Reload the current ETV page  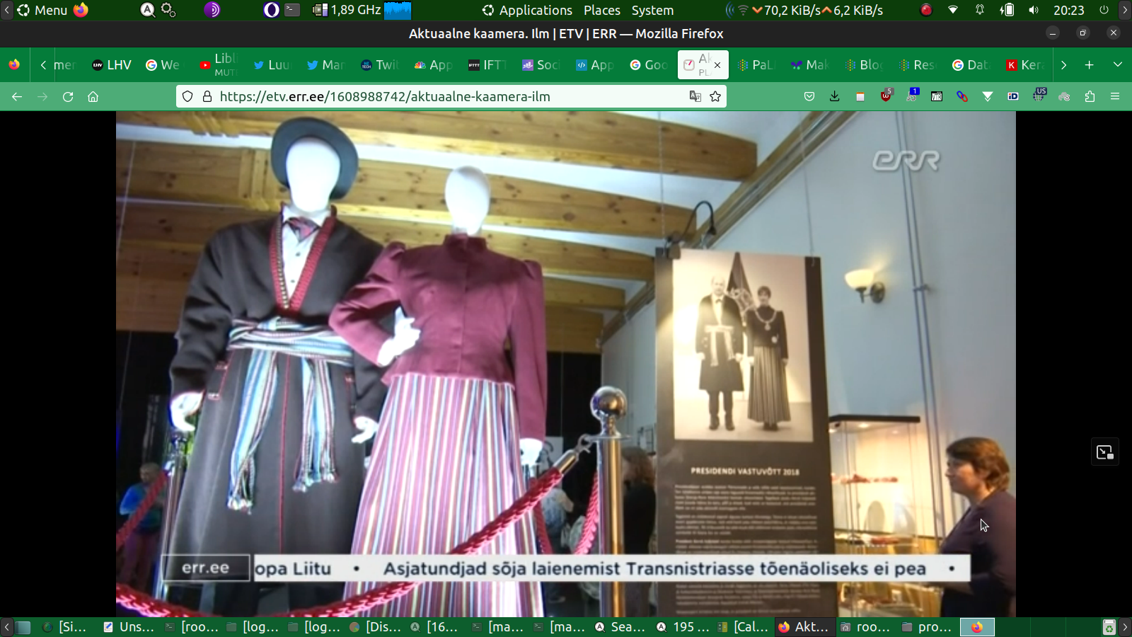(68, 97)
